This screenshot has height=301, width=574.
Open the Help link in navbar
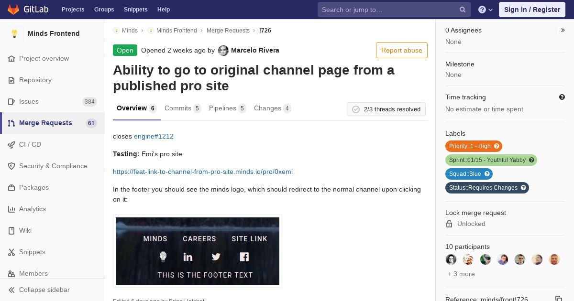tap(164, 10)
